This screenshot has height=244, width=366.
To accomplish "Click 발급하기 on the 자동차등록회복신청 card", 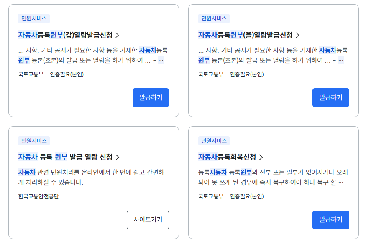I will point(330,220).
